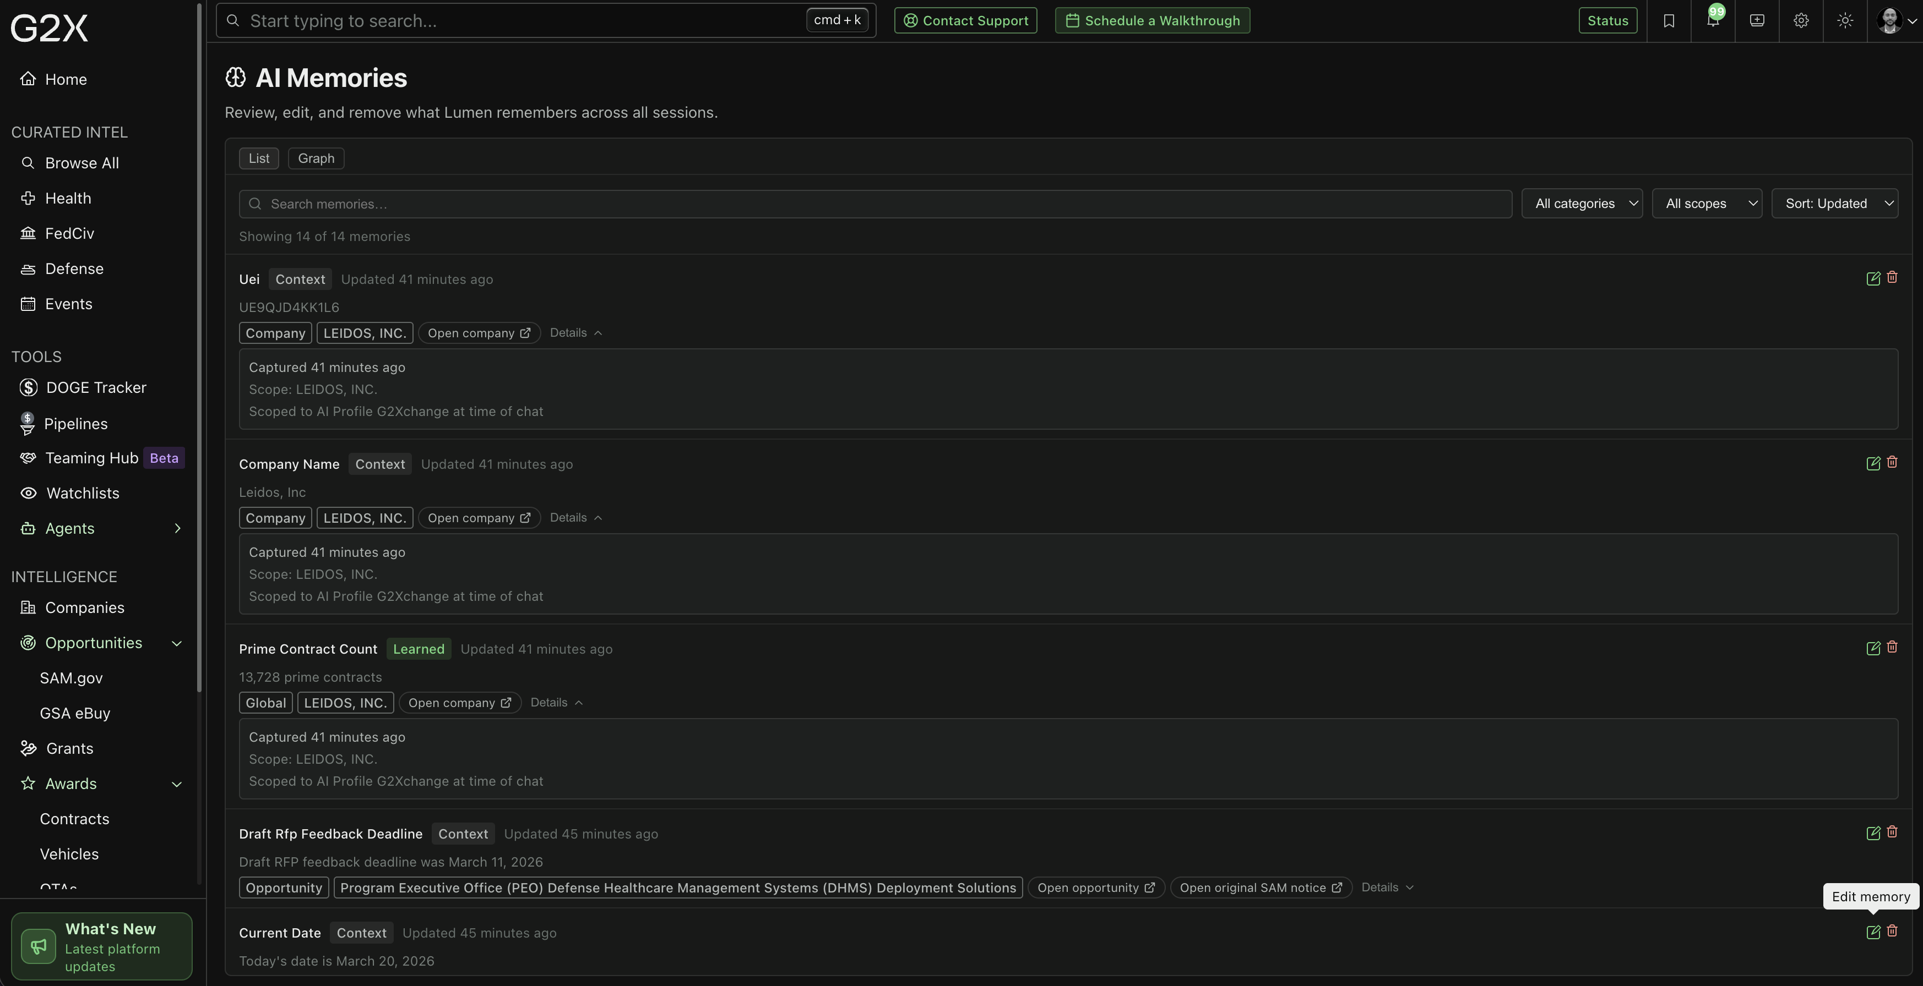Open Health curated intel
Image resolution: width=1923 pixels, height=986 pixels.
[56, 199]
